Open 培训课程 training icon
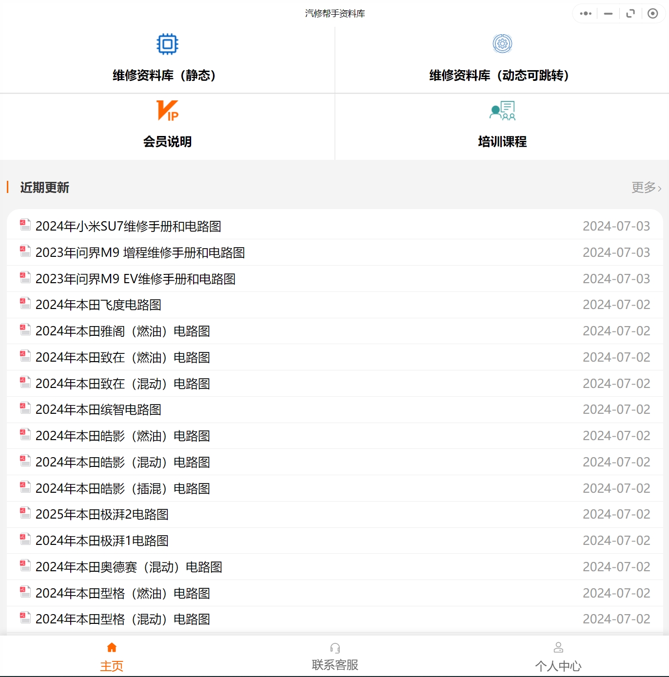Image resolution: width=669 pixels, height=677 pixels. (x=502, y=110)
